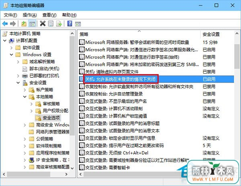Image resolution: width=241 pixels, height=186 pixels.
Task: Click the 用户权限分配 folder icon
Action: tap(38, 111)
